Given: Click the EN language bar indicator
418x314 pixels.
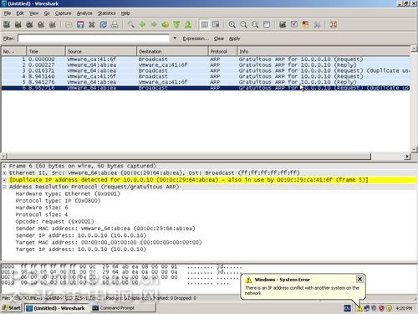Looking at the screenshot, I should point(347,308).
